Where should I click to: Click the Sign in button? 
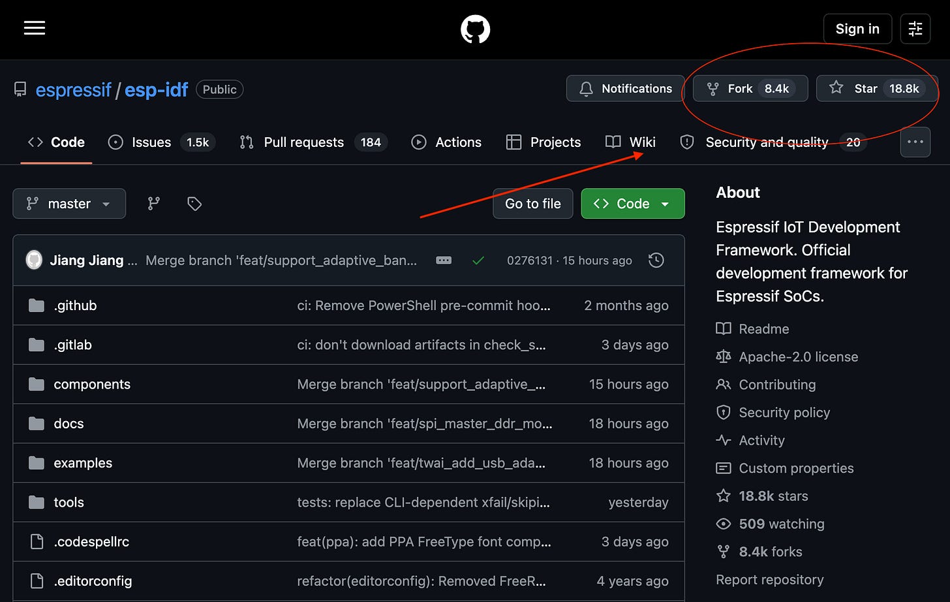pyautogui.click(x=857, y=29)
